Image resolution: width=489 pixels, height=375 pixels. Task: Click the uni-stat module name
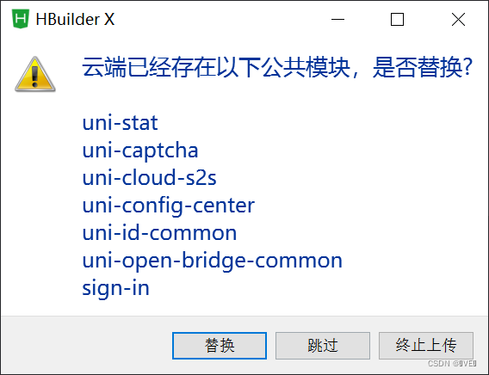[120, 123]
